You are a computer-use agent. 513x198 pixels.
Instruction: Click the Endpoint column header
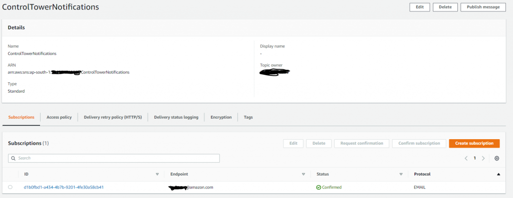(x=179, y=174)
